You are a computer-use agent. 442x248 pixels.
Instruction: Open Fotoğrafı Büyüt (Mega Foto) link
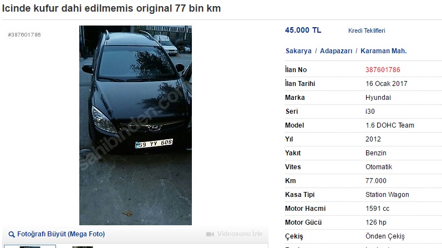click(61, 234)
